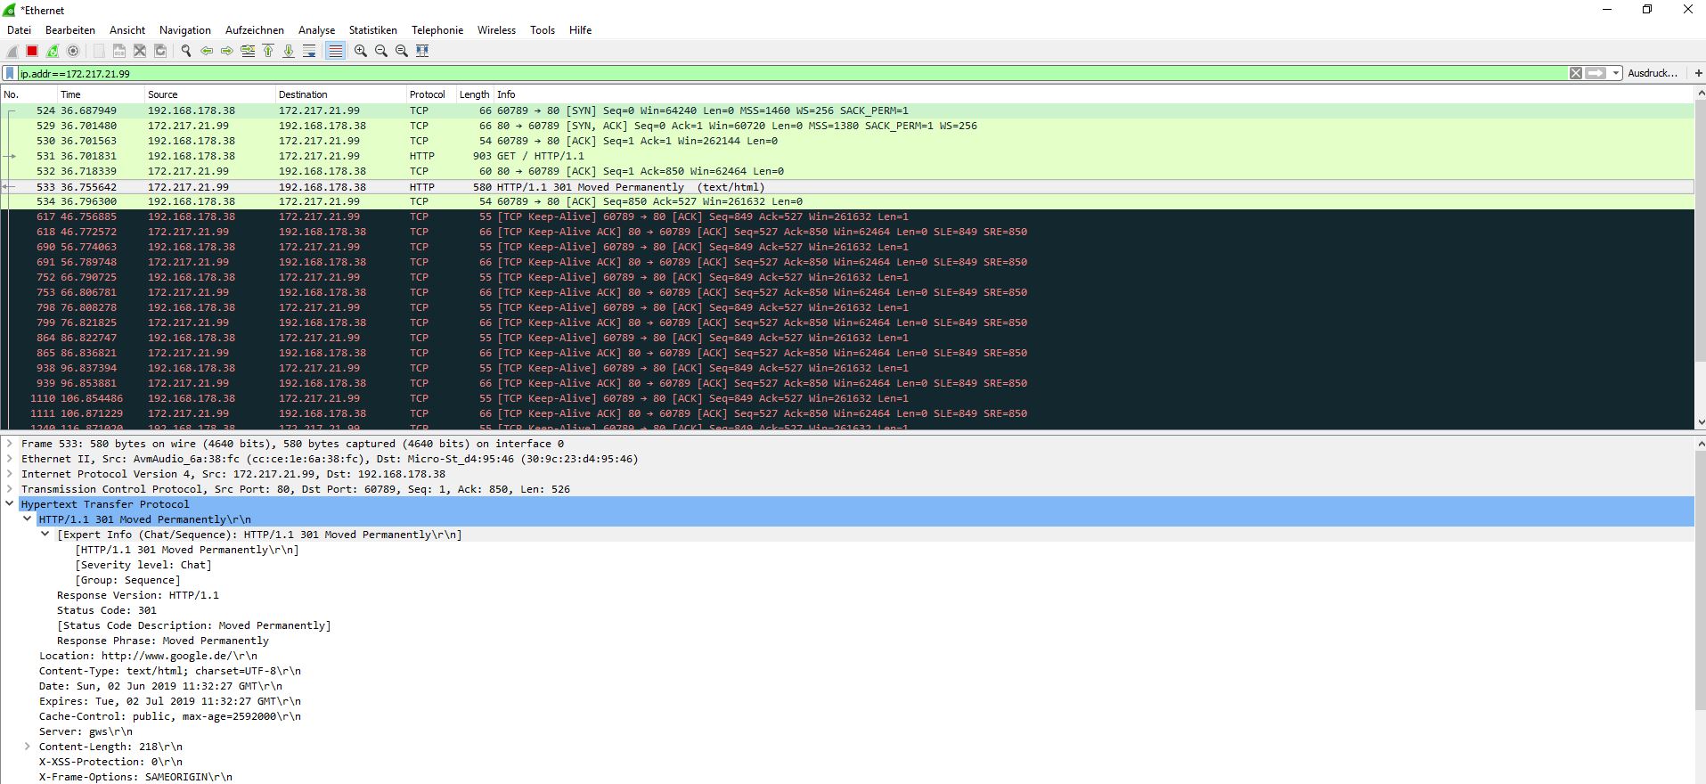The width and height of the screenshot is (1706, 784).
Task: Expand the Internet Protocol Version 4 row
Action: pyautogui.click(x=10, y=474)
